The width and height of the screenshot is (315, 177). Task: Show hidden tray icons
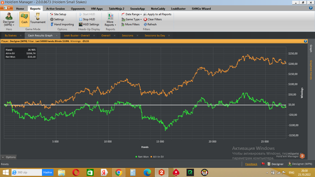click(x=267, y=173)
